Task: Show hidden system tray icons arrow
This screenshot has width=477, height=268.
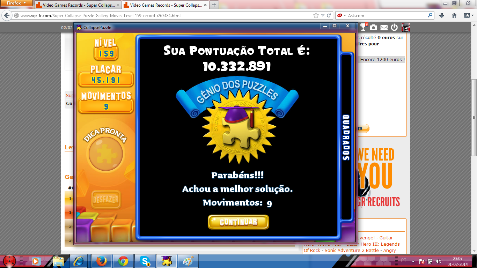Action: pos(413,261)
